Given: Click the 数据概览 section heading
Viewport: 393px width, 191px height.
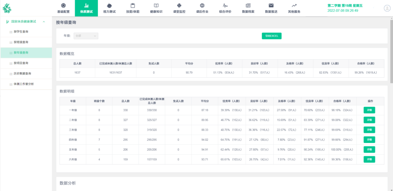Looking at the screenshot, I should click(67, 53).
